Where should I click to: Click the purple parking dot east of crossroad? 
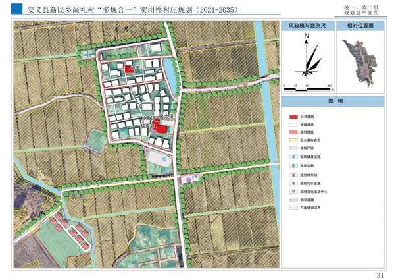tap(188, 180)
